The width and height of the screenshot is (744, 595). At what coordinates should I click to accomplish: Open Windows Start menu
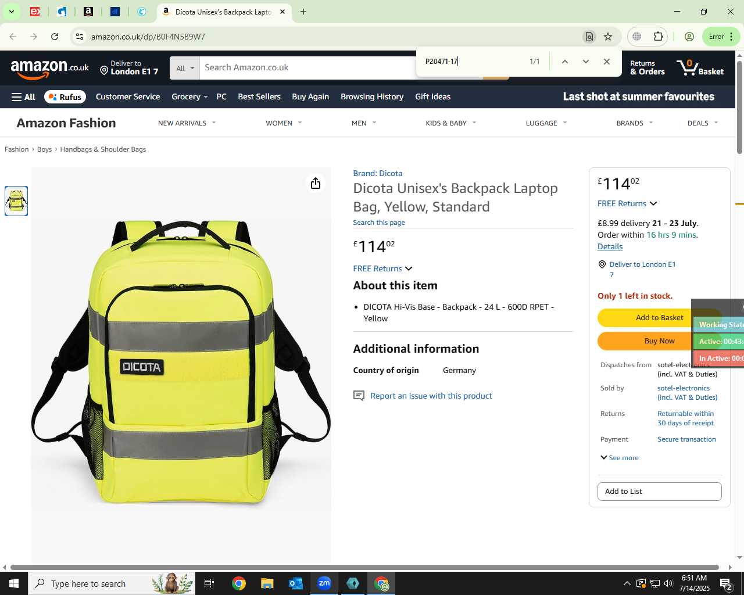click(14, 583)
